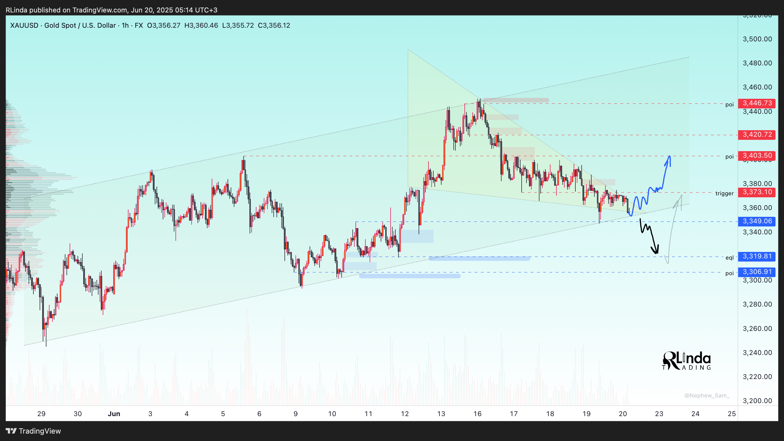Click date 6 on the time axis
Image resolution: width=784 pixels, height=441 pixels.
point(259,414)
